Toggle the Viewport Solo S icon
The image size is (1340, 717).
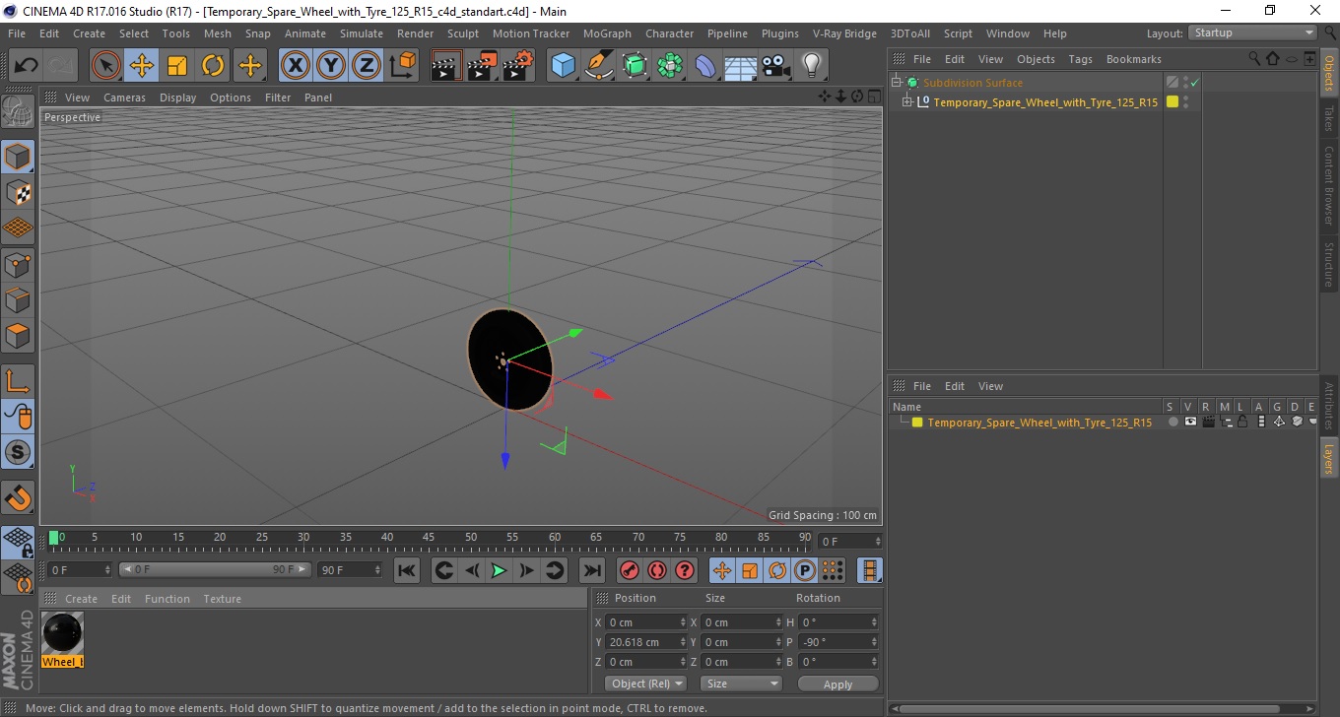coord(18,453)
